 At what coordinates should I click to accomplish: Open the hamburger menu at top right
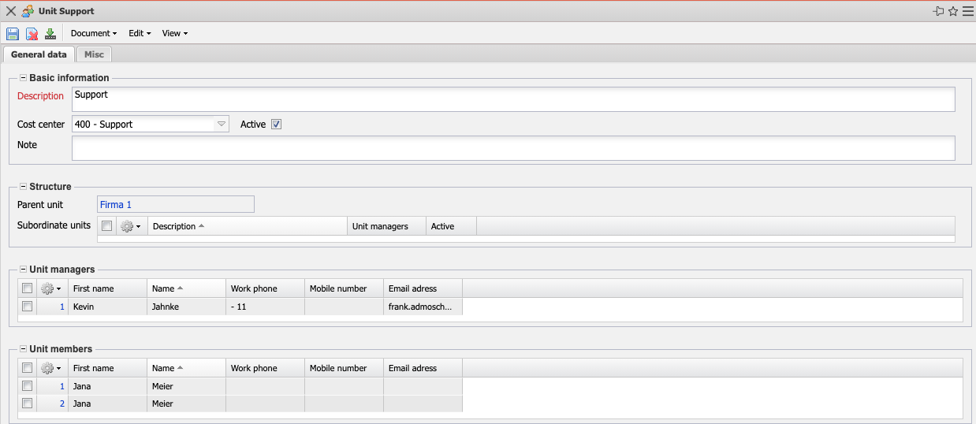click(967, 11)
